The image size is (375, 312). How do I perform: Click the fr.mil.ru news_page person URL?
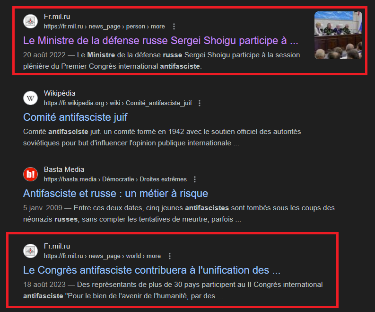point(105,27)
